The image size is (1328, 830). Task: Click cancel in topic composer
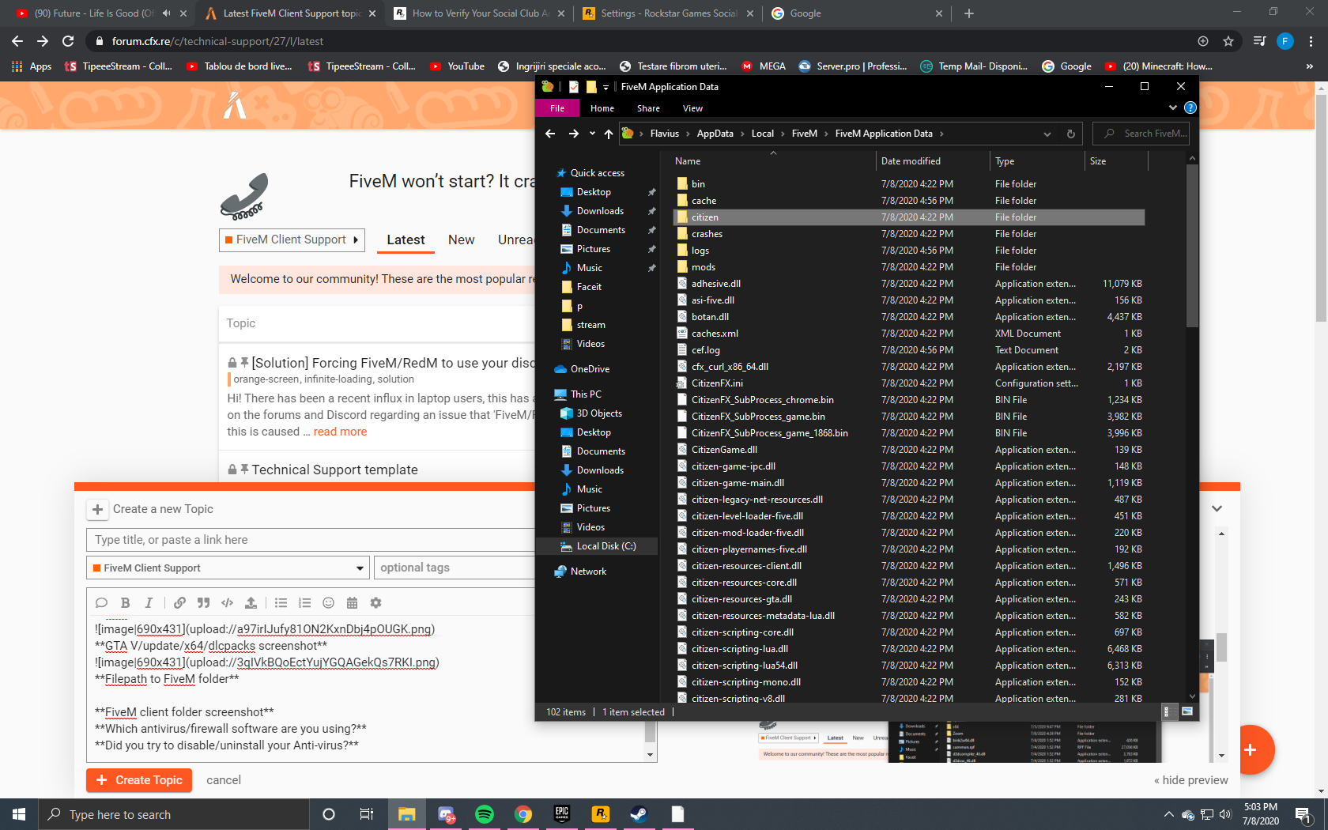(224, 780)
